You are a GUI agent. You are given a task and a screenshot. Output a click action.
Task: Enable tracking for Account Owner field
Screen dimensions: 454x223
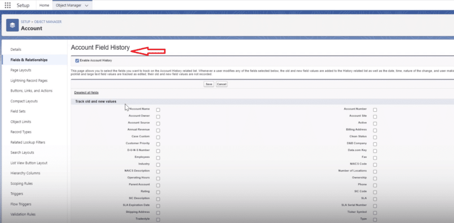pos(158,117)
